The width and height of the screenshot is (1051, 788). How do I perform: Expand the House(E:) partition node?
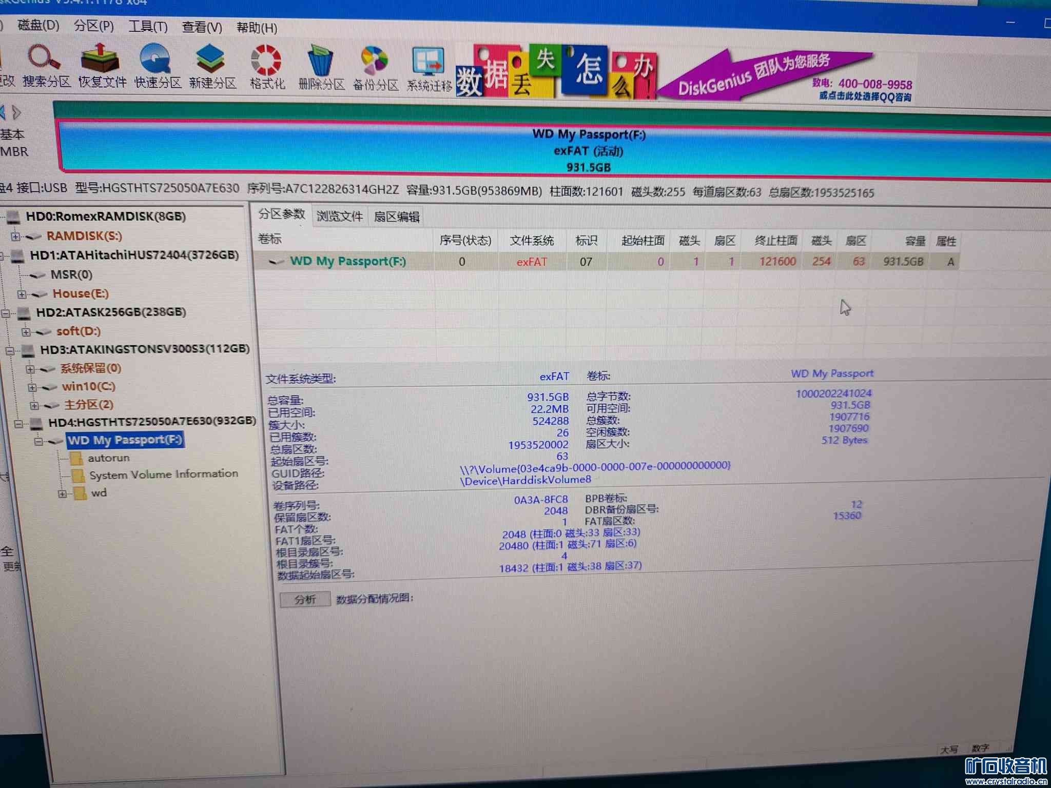[x=22, y=294]
